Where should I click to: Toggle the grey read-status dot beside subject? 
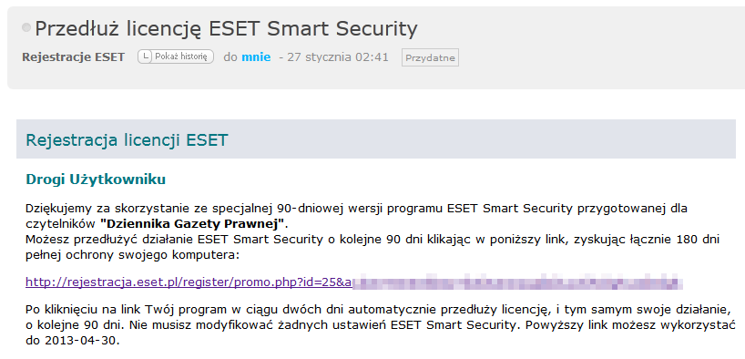tap(26, 27)
